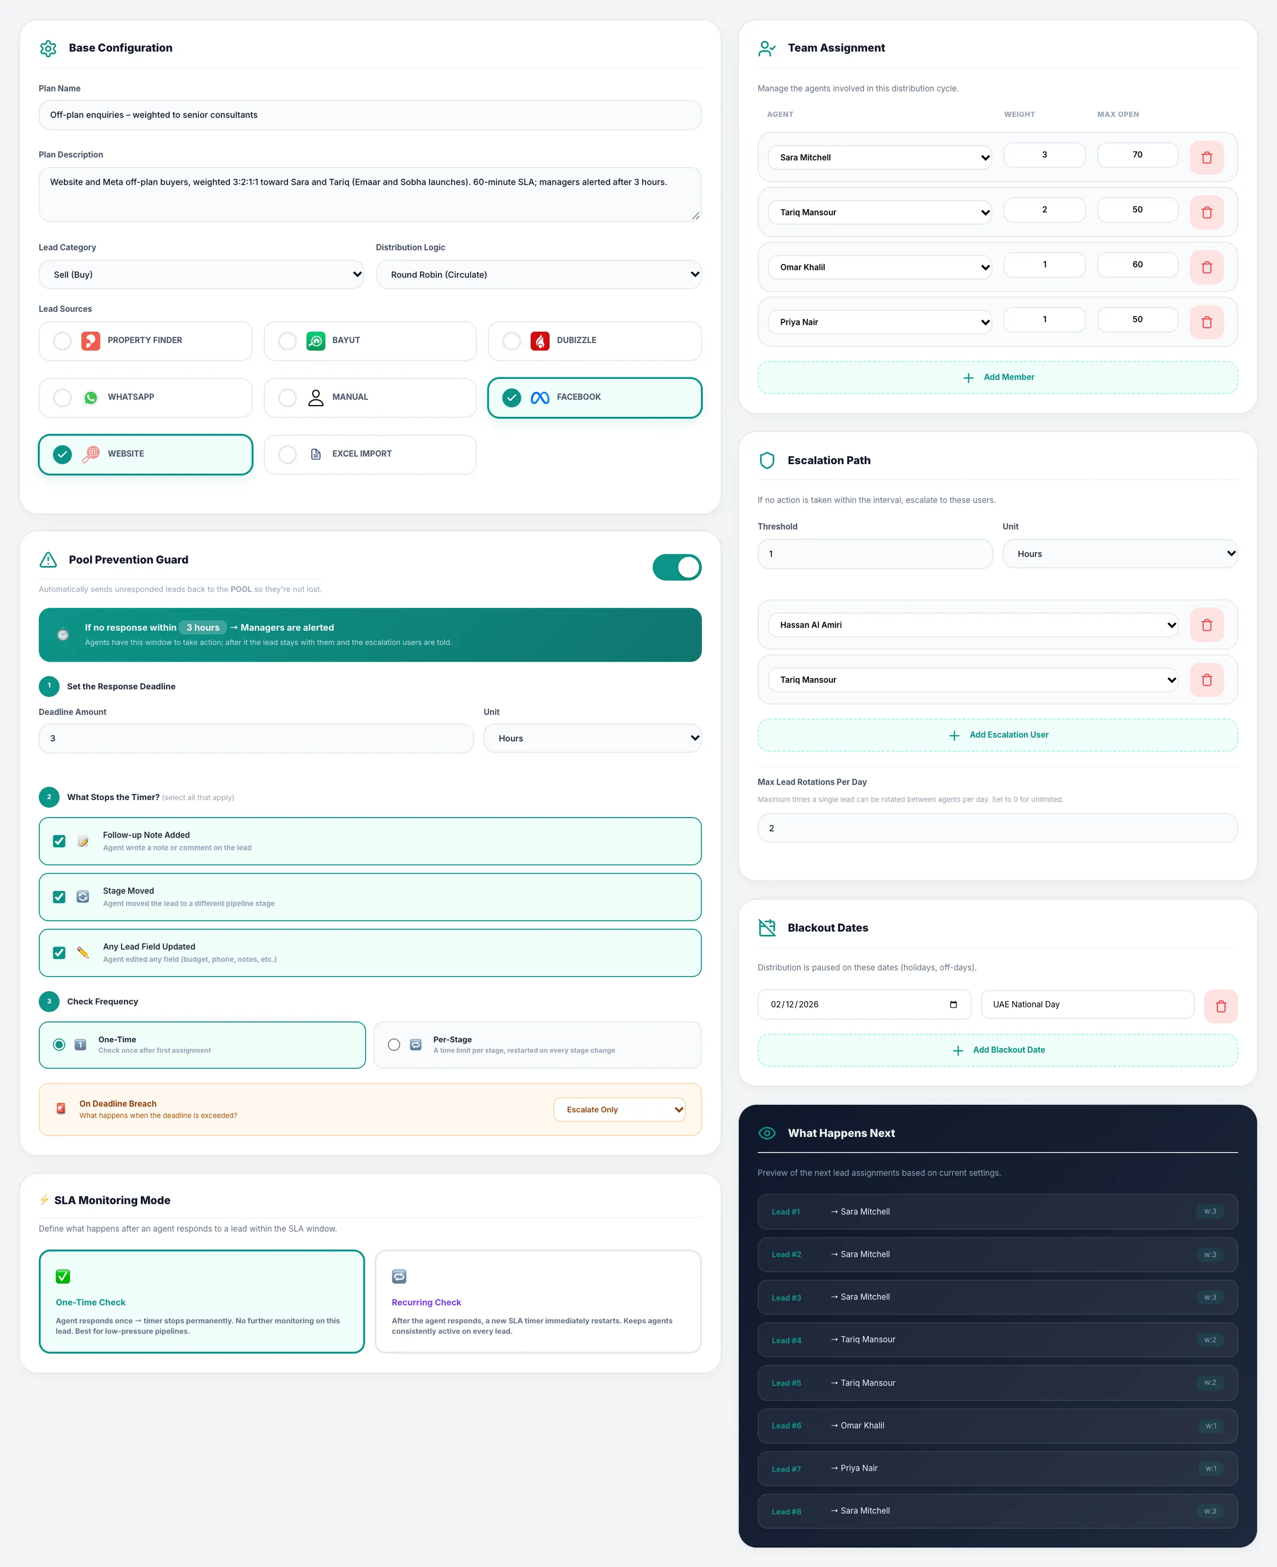Screen dimensions: 1277x1567
Task: Click the Dubizzle flame logo
Action: tap(540, 341)
